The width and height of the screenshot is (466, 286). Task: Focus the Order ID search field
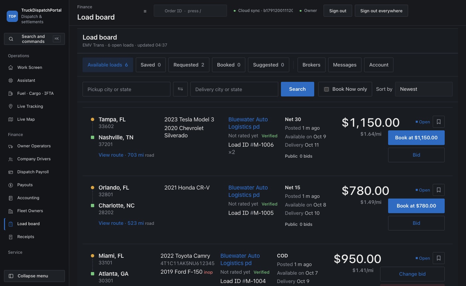tap(190, 11)
